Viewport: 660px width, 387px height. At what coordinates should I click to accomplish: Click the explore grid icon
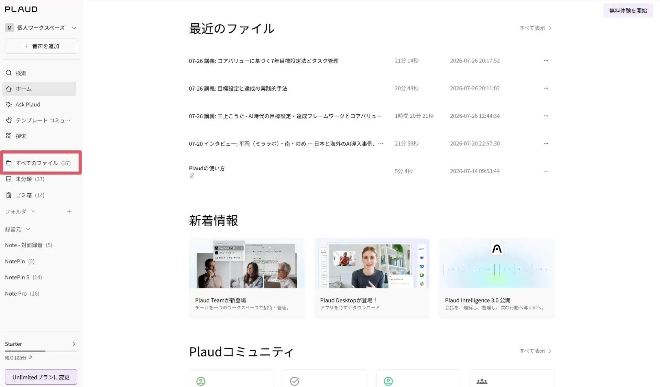click(x=9, y=136)
